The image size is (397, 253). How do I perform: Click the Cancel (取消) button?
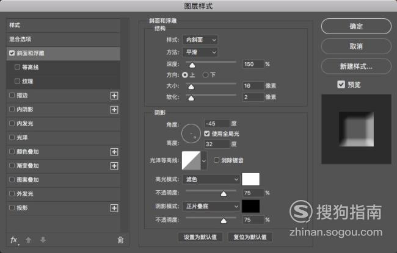tap(356, 46)
